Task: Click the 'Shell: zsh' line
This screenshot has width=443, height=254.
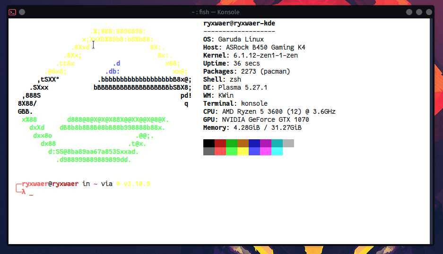Action: [222, 79]
